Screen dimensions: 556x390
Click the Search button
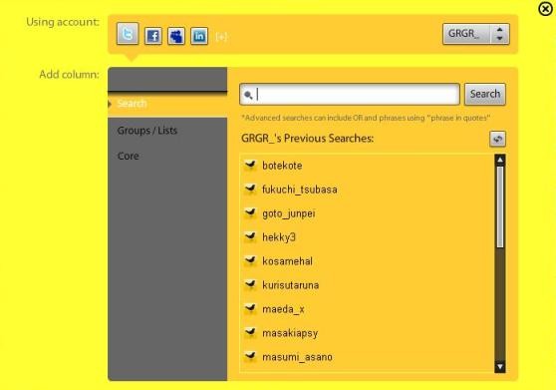point(485,94)
